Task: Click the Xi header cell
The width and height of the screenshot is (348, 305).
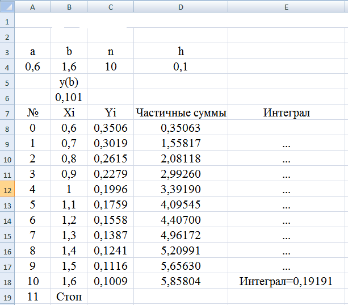Action: (69, 112)
